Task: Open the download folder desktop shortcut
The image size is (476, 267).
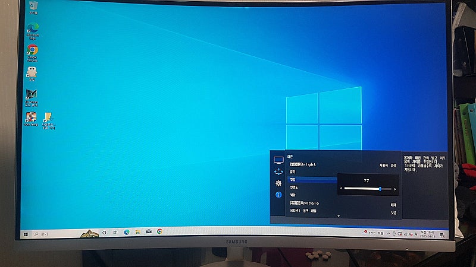Action: click(49, 120)
